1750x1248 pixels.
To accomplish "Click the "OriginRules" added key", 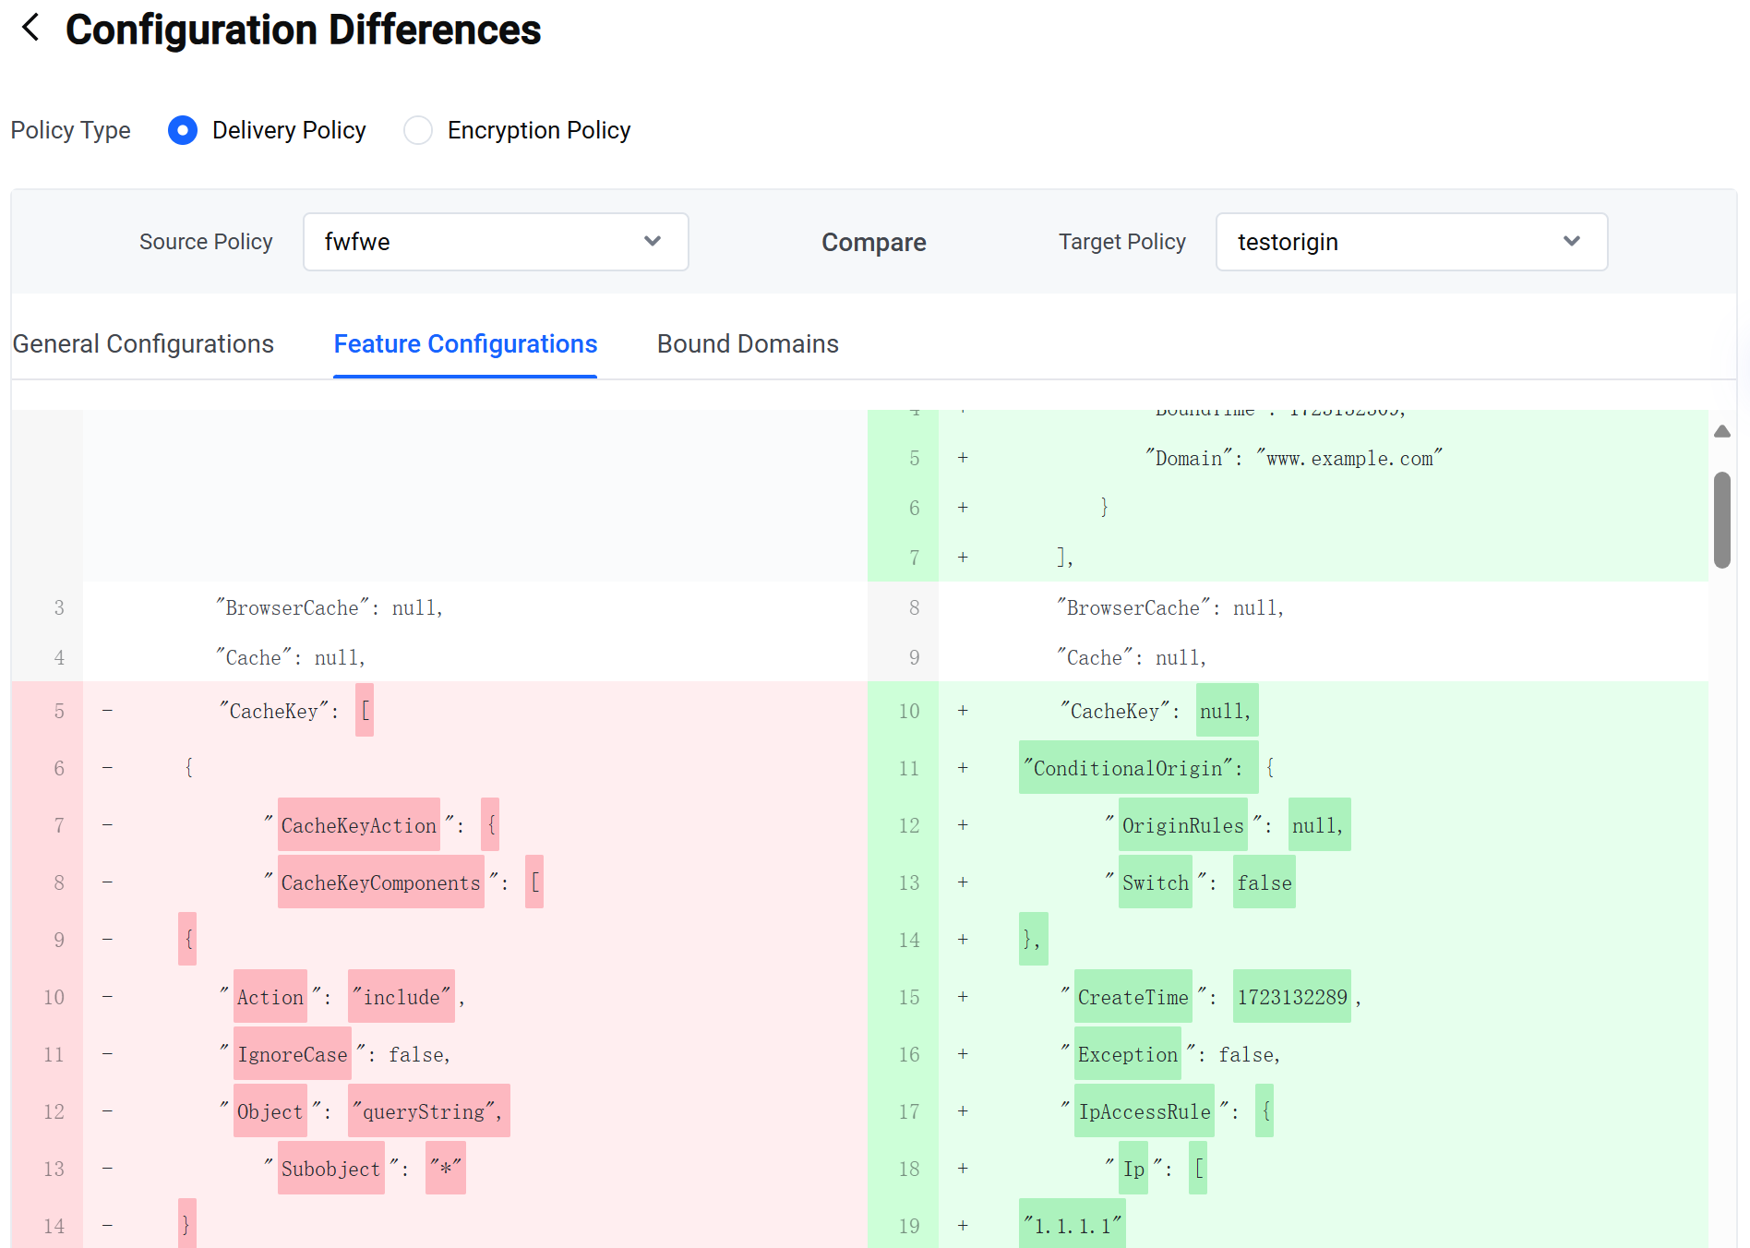I will [x=1183, y=825].
